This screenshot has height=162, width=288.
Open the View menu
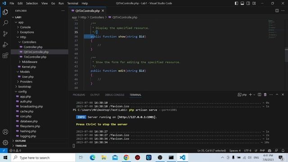click(x=45, y=3)
